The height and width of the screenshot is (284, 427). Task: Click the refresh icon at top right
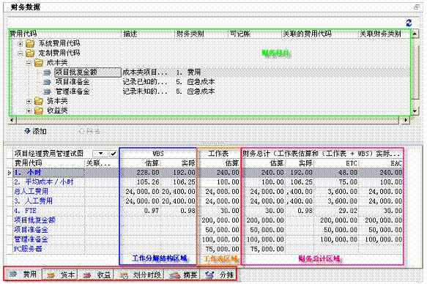(x=409, y=23)
